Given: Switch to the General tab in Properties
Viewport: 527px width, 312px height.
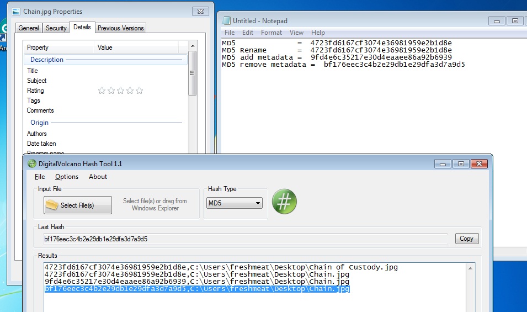Looking at the screenshot, I should pyautogui.click(x=29, y=28).
